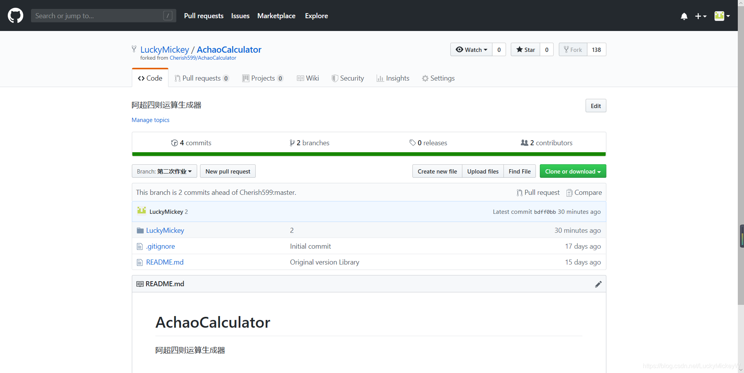The width and height of the screenshot is (744, 373).
Task: View the 0 watchers count
Action: pos(499,50)
